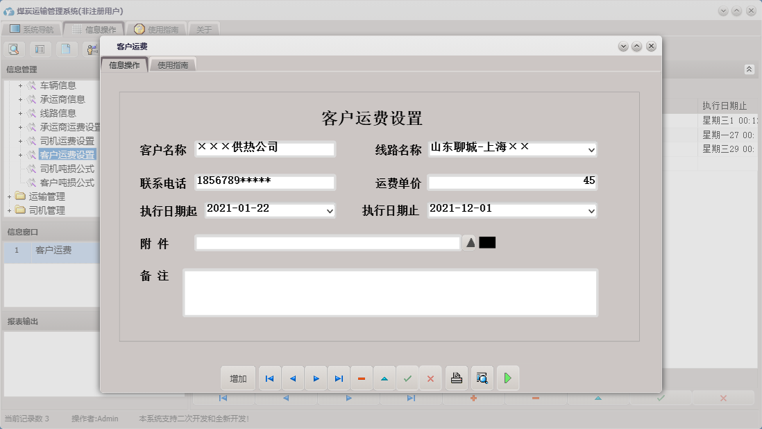Image resolution: width=762 pixels, height=429 pixels.
Task: Cancel edits with the red X icon
Action: coord(431,378)
